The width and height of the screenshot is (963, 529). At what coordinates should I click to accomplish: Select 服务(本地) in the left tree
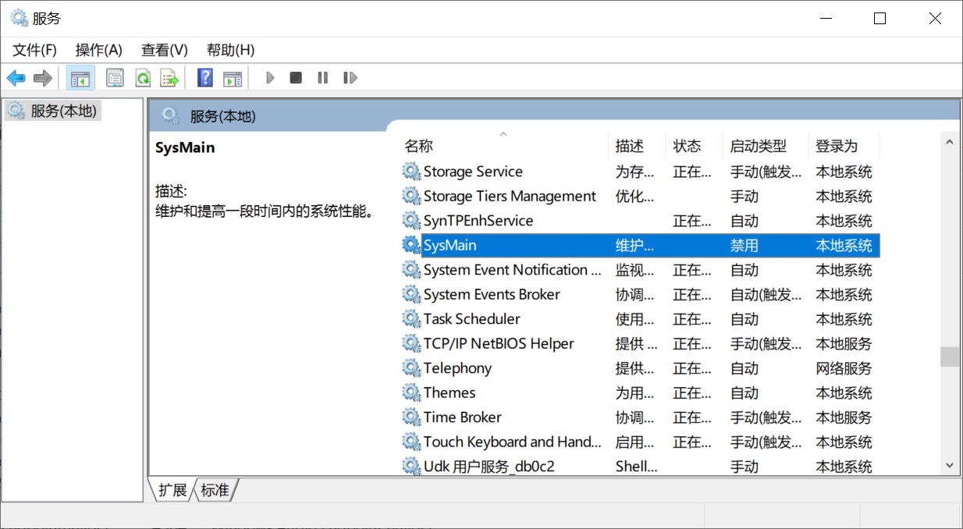[x=63, y=111]
